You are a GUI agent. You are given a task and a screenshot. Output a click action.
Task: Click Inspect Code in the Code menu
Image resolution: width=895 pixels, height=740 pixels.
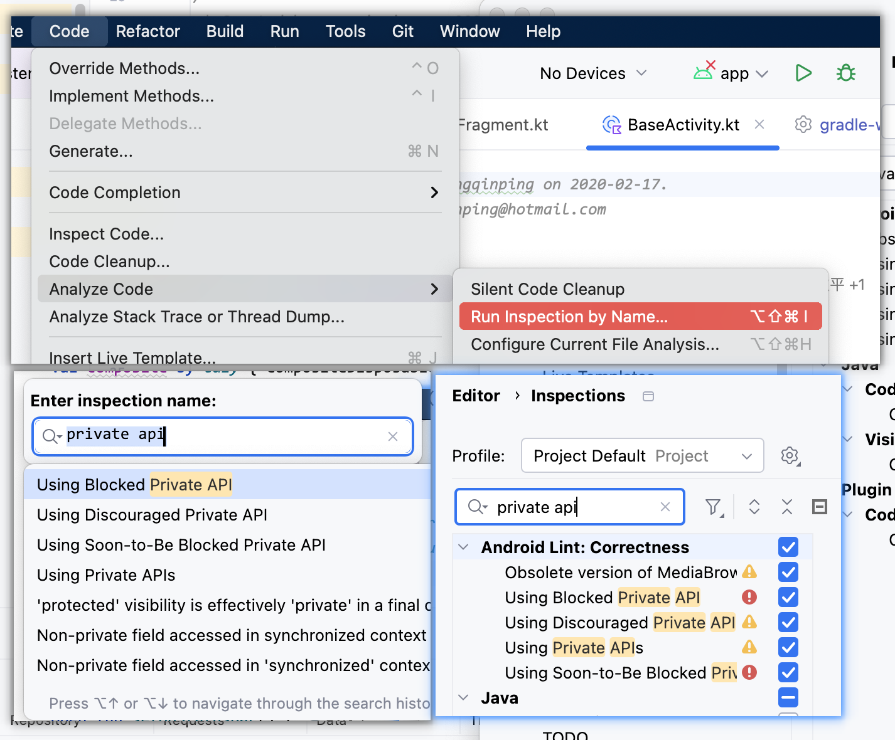click(106, 234)
